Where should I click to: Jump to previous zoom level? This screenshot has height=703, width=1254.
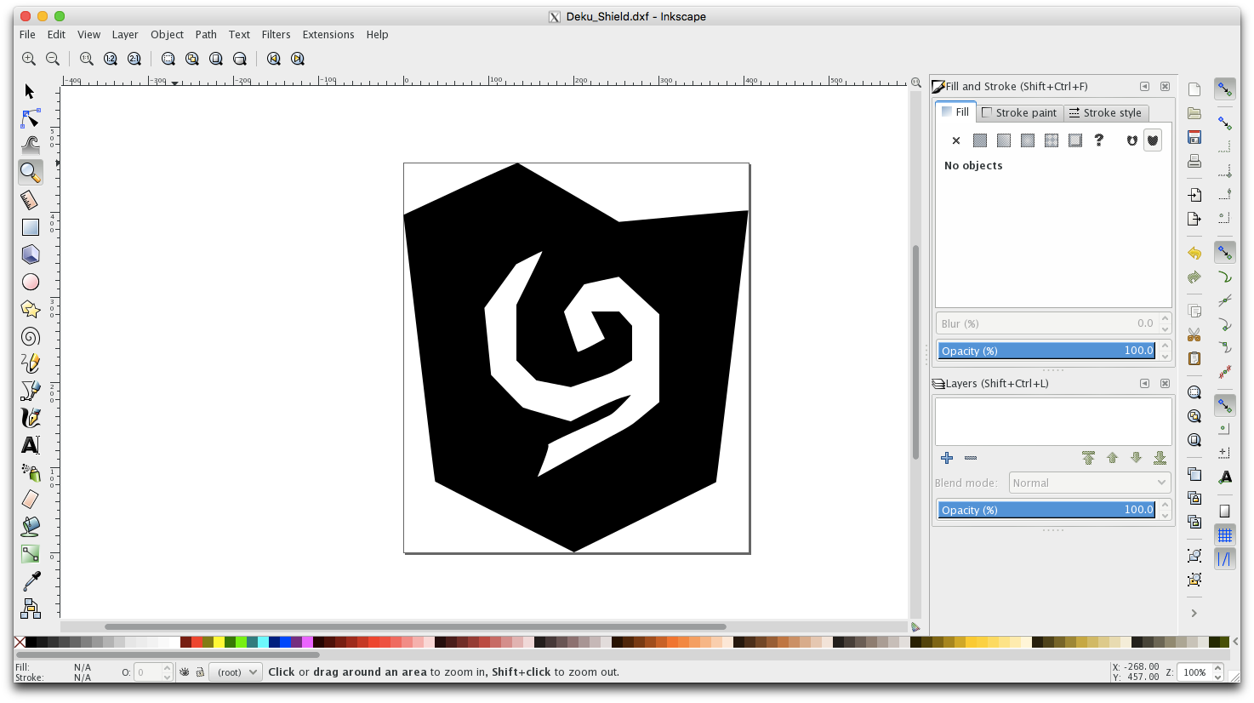click(273, 59)
